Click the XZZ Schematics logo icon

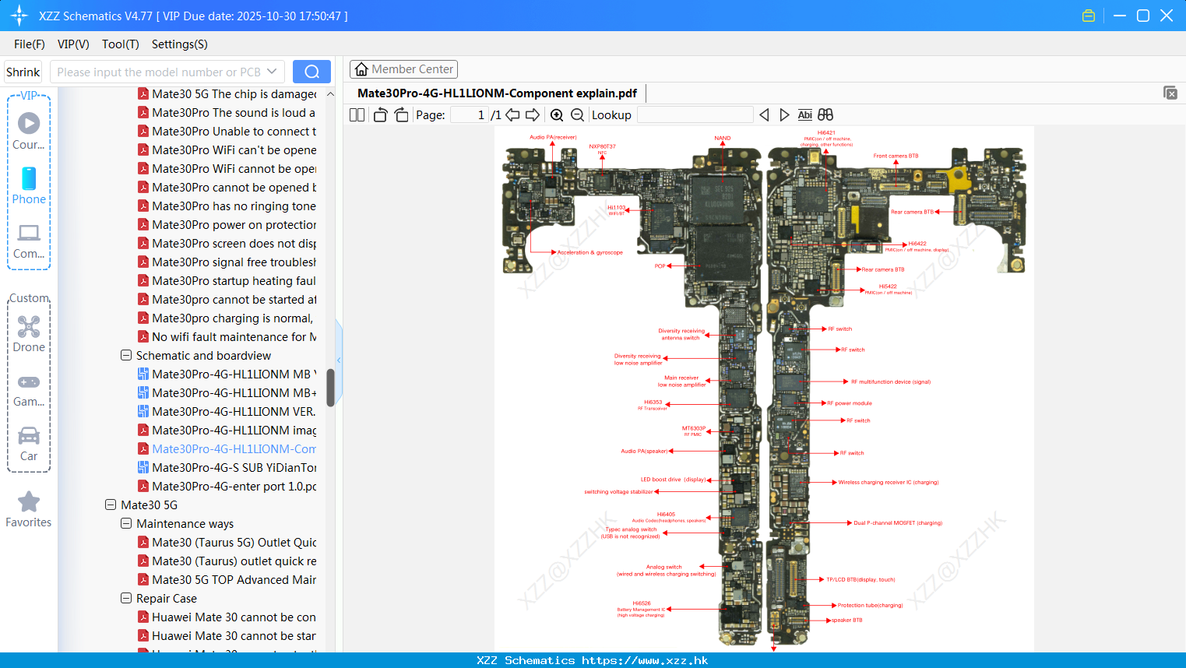[x=19, y=16]
